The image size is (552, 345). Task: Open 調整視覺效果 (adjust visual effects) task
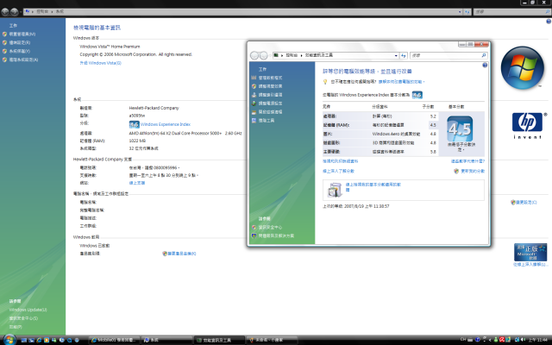(270, 86)
